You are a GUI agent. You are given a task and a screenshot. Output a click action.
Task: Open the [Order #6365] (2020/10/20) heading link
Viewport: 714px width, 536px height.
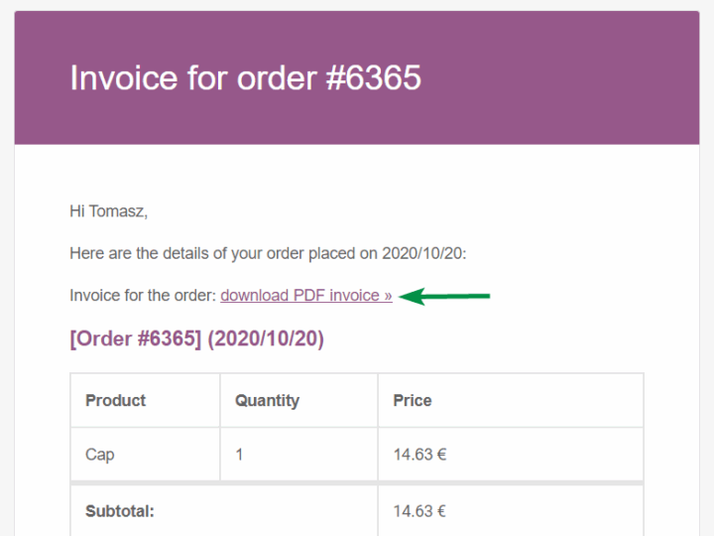(196, 339)
